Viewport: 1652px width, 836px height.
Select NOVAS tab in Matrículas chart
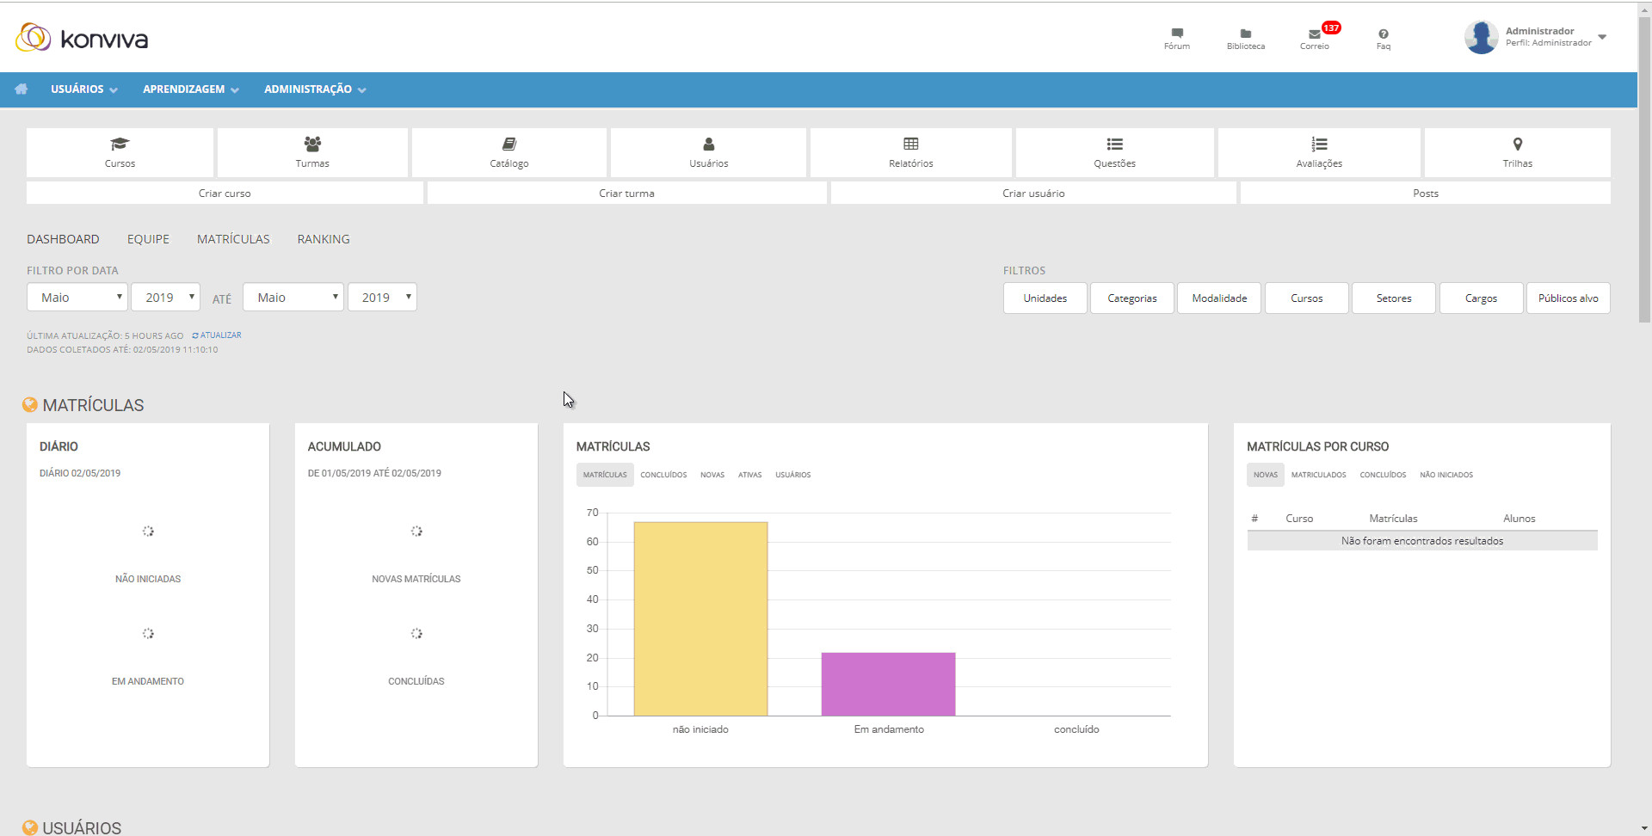(712, 475)
